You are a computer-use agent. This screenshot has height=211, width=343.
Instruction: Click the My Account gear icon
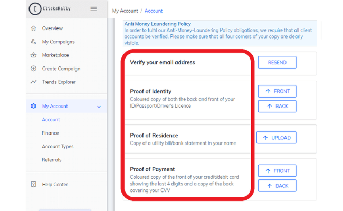33,106
